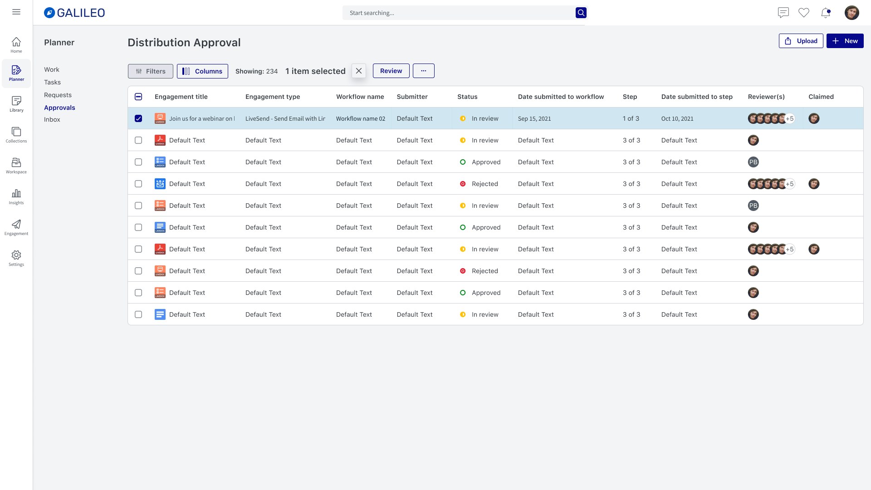Open Settings gear in the sidebar
The image size is (871, 490).
pyautogui.click(x=16, y=258)
